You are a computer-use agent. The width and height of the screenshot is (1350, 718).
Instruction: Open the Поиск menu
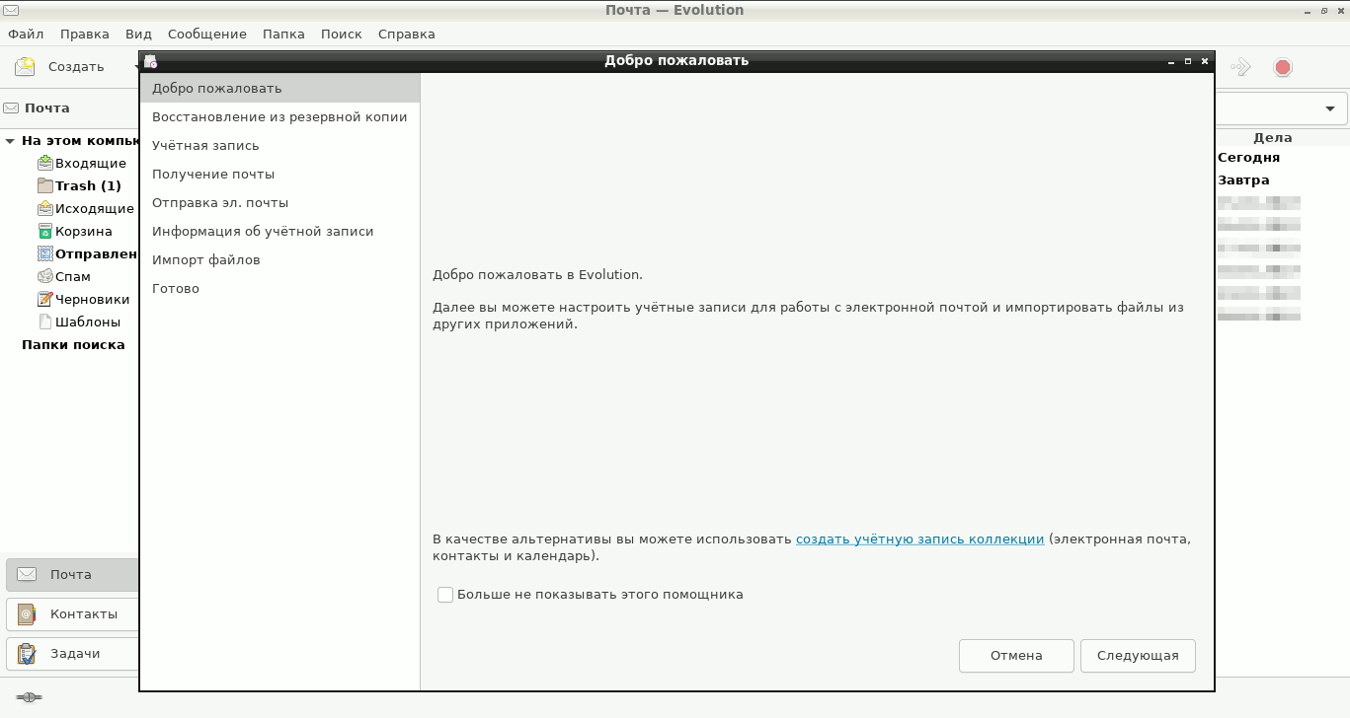[x=342, y=34]
